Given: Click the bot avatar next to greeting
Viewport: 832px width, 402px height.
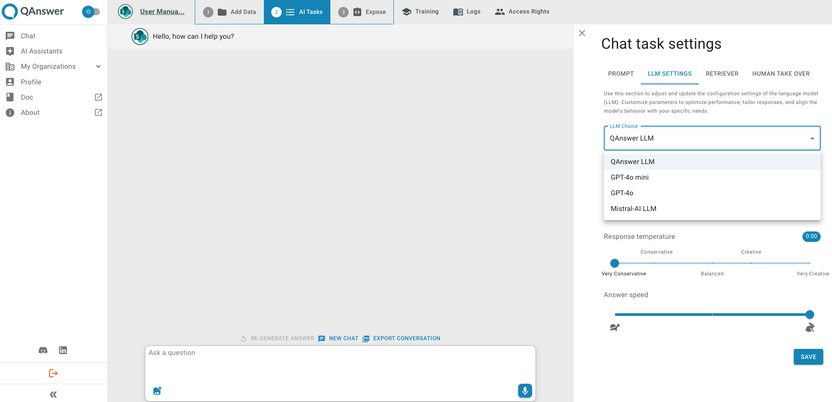Looking at the screenshot, I should [140, 37].
